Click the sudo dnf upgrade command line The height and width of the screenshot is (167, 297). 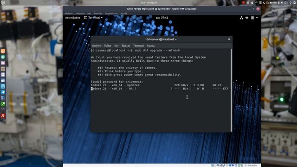[x=135, y=51]
